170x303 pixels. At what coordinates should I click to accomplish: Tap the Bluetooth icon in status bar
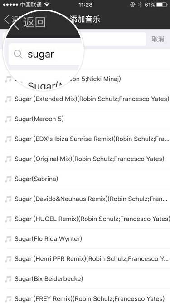[140, 5]
